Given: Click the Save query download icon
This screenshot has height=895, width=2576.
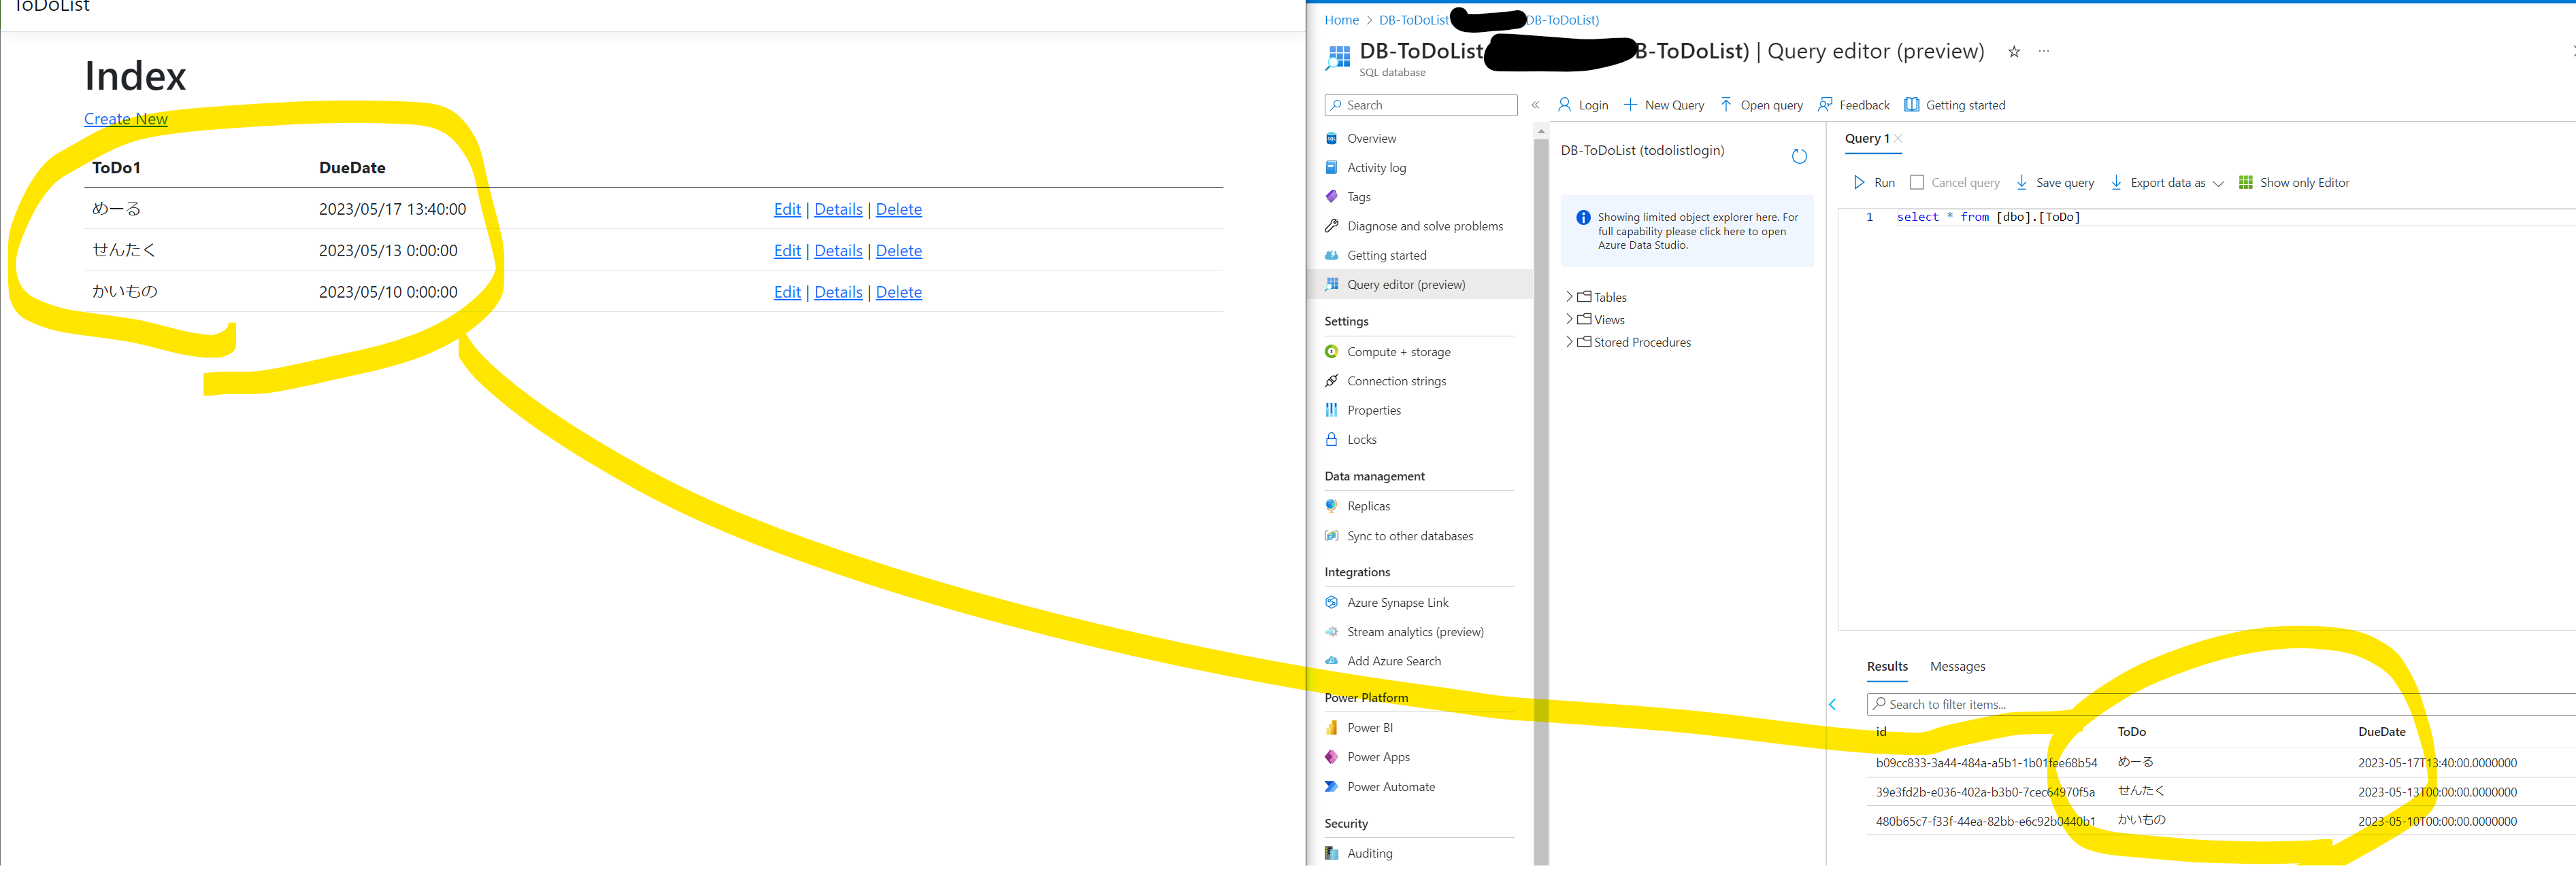Looking at the screenshot, I should click(2022, 183).
